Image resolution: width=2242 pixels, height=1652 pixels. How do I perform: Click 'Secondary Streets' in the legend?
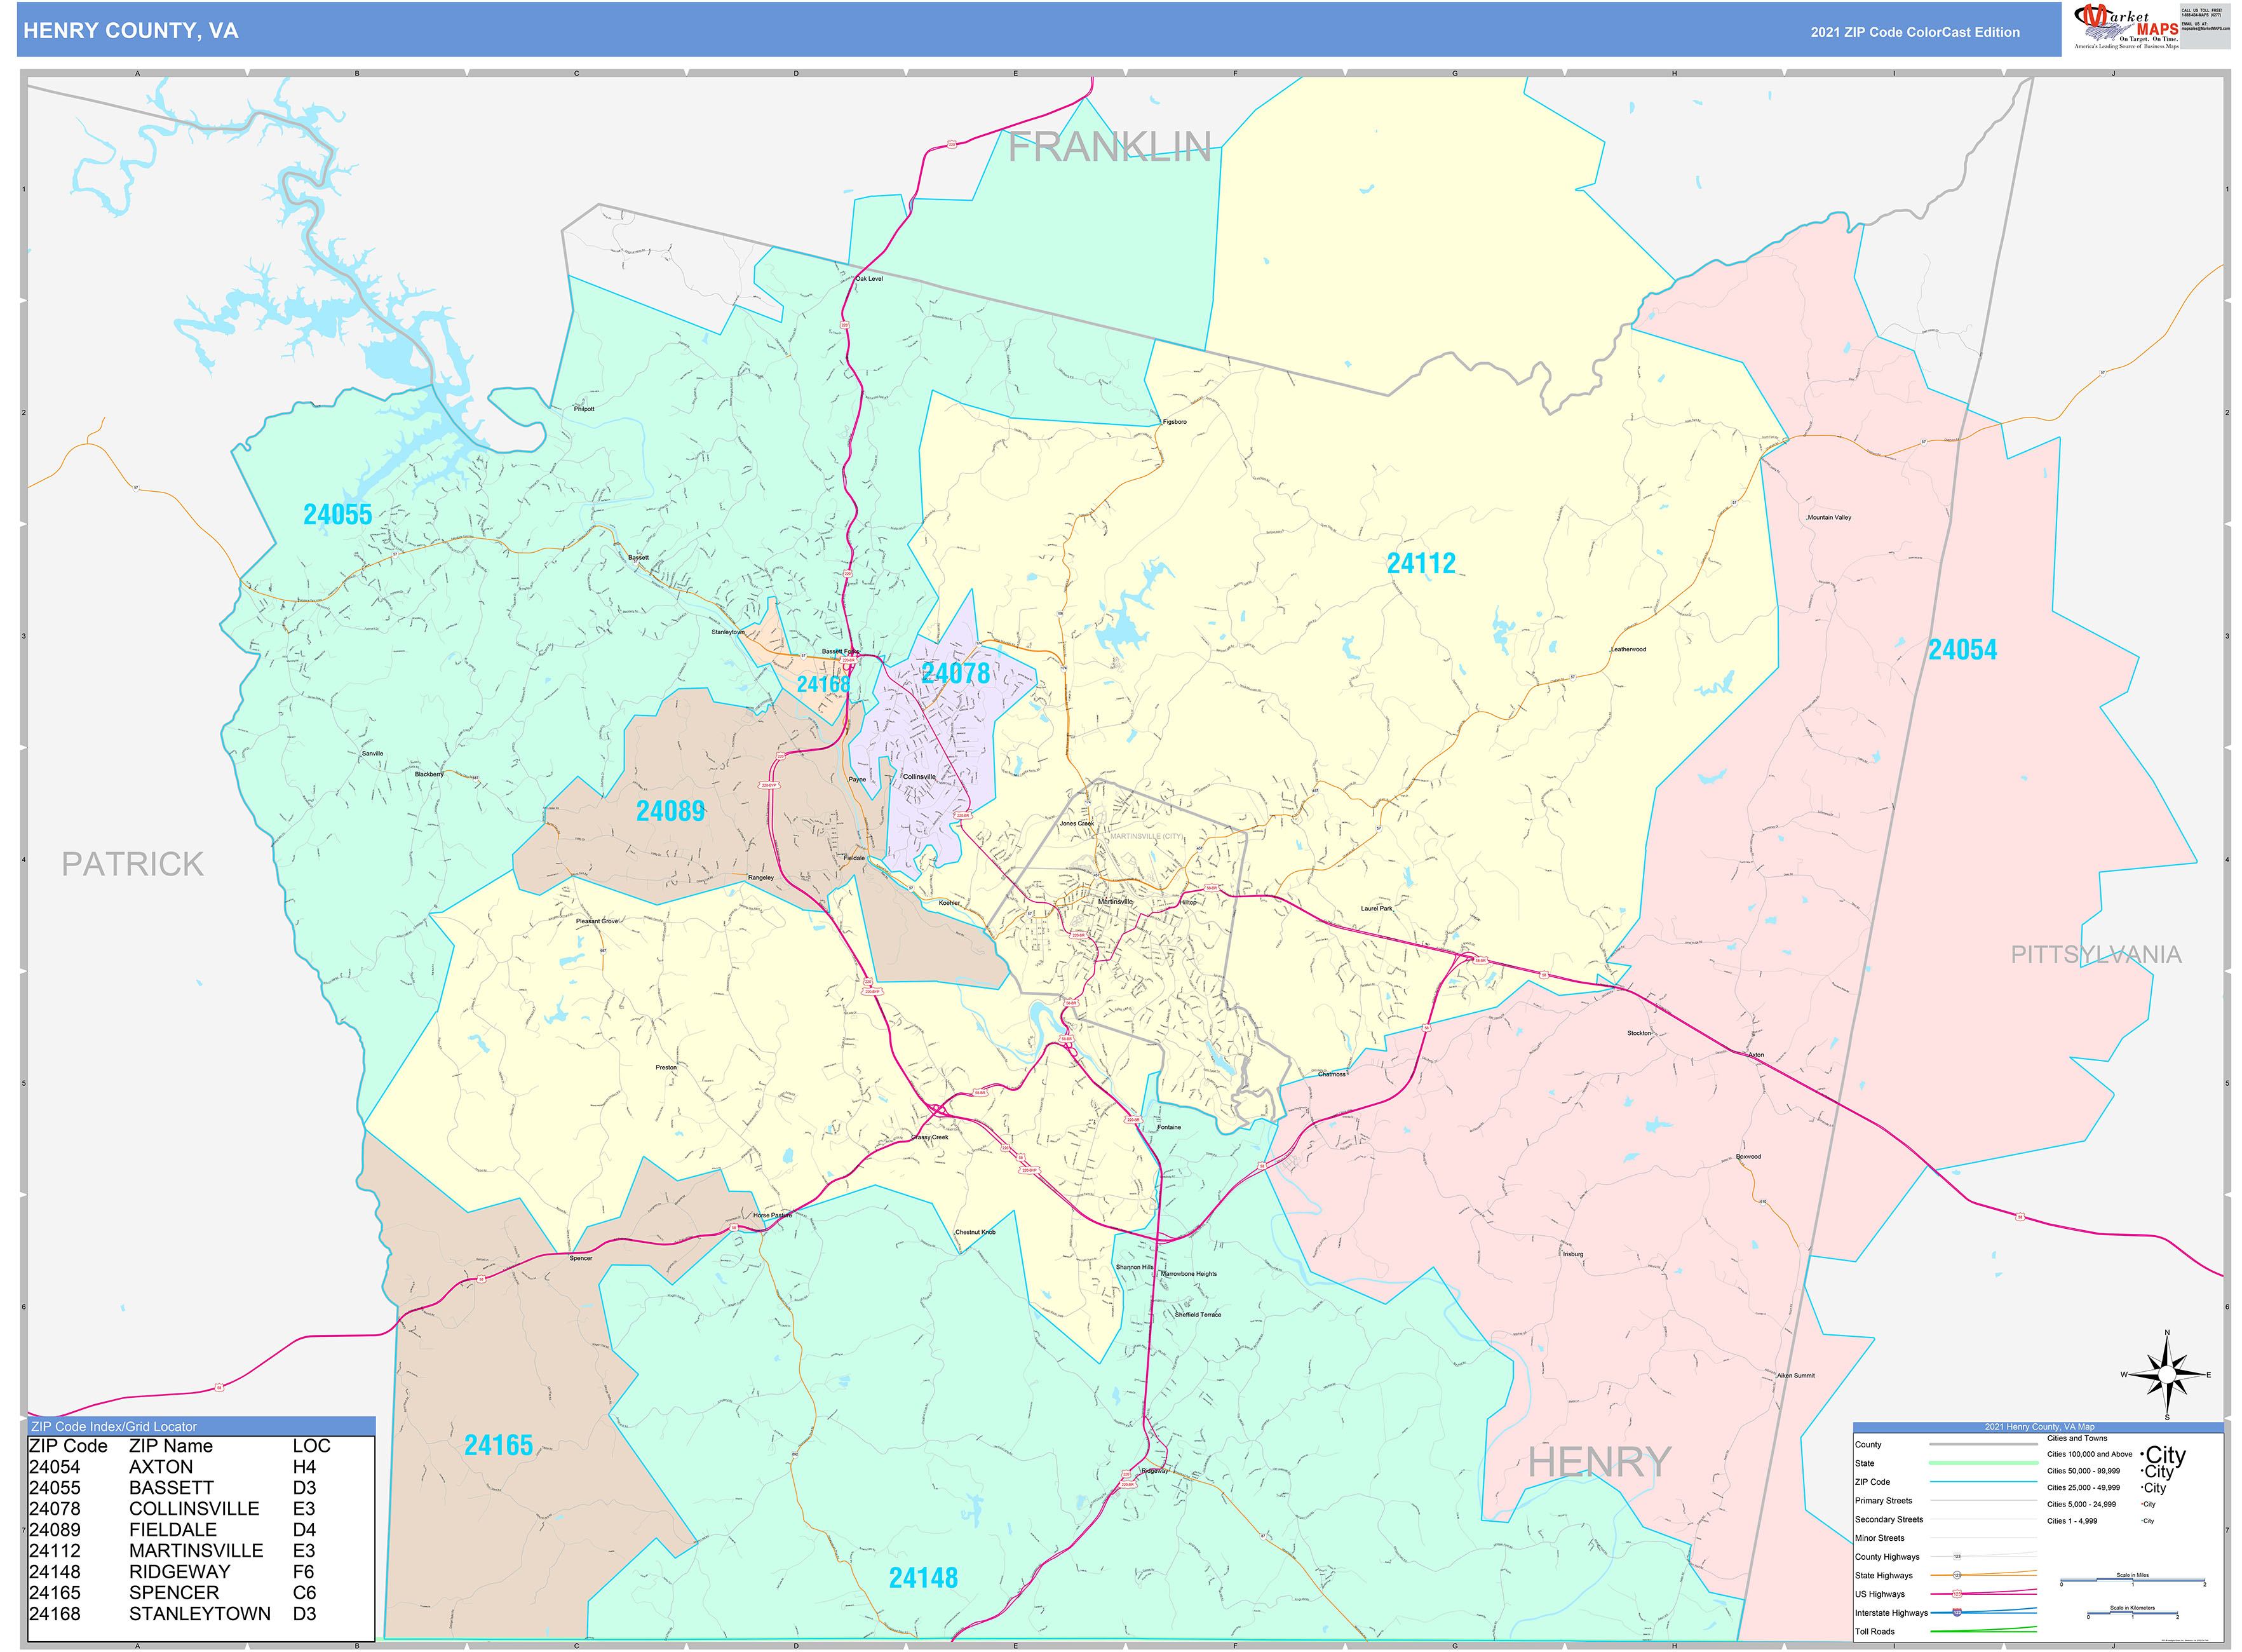coord(1889,1520)
